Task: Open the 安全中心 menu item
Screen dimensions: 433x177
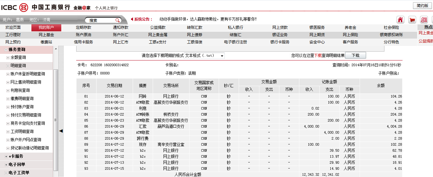Action: [317, 42]
